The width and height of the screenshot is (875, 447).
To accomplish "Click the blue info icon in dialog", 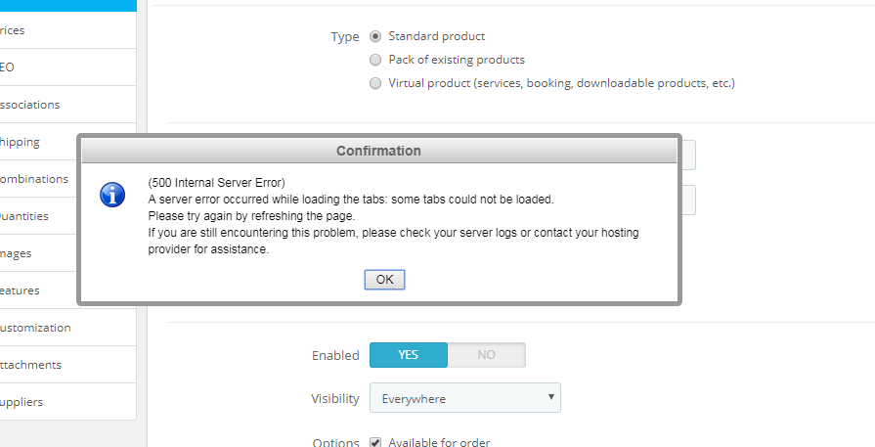I will (x=112, y=195).
